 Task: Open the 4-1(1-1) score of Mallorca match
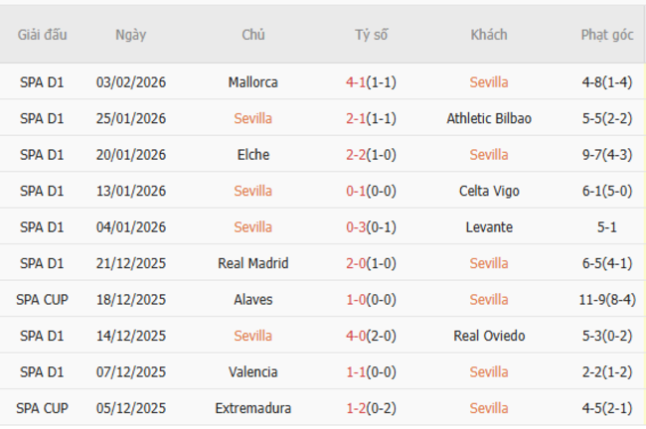(x=371, y=82)
